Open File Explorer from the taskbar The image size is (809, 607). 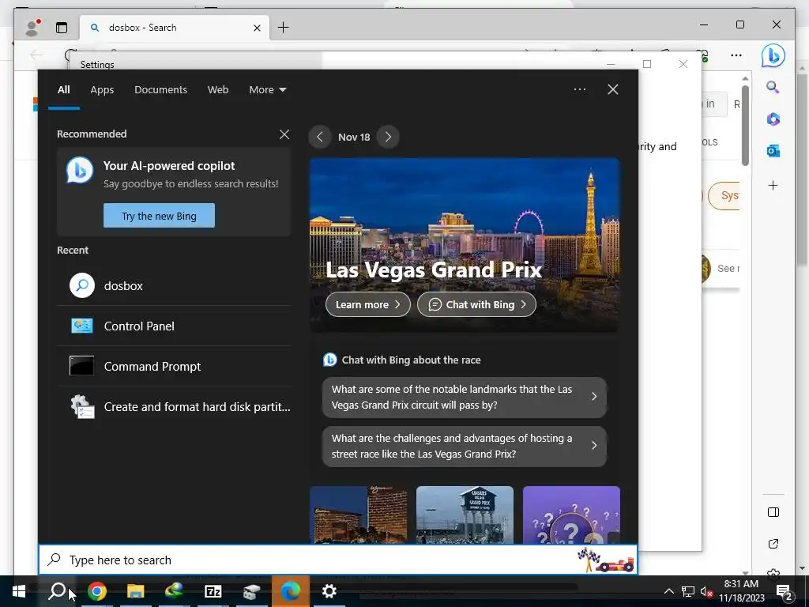(136, 591)
